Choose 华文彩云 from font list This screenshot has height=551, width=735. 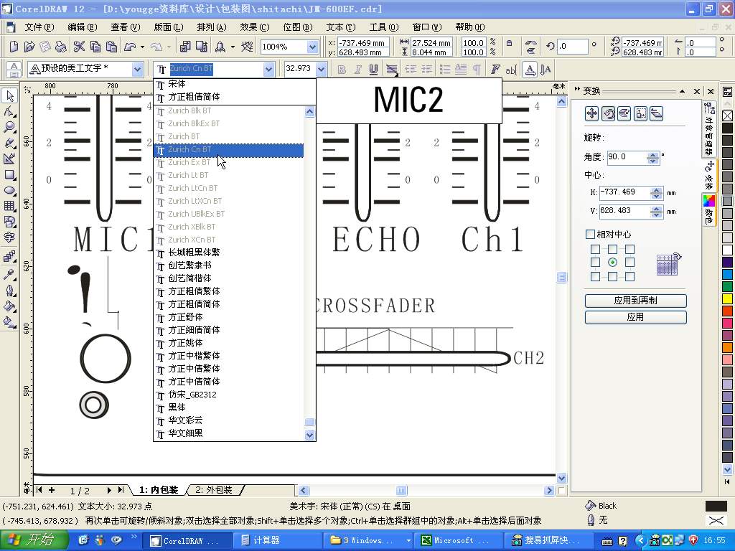point(229,420)
